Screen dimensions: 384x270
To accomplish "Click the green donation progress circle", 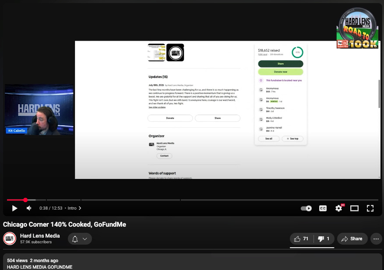I will (298, 53).
